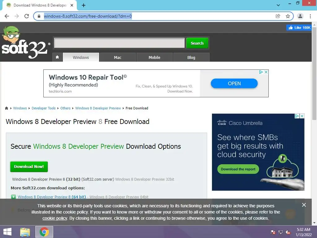Click the padlock site info icon
The image size is (317, 238).
(39, 16)
